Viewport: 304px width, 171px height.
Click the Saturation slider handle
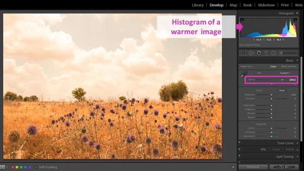(x=271, y=136)
